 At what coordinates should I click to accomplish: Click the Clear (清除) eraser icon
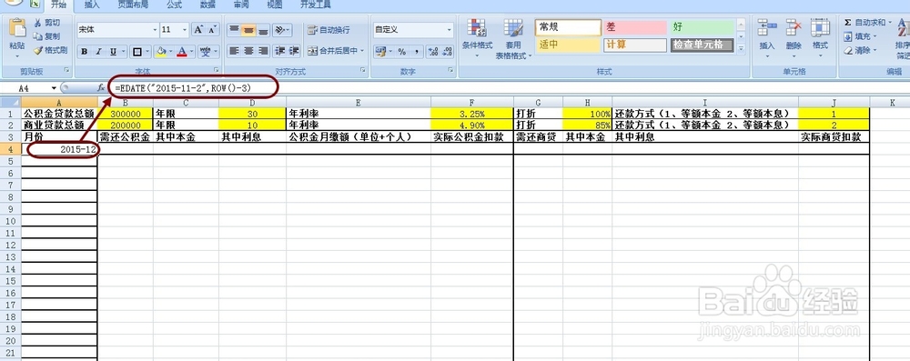click(848, 51)
